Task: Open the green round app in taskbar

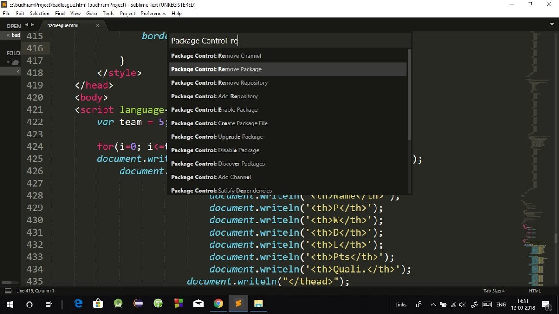Action: (x=158, y=304)
